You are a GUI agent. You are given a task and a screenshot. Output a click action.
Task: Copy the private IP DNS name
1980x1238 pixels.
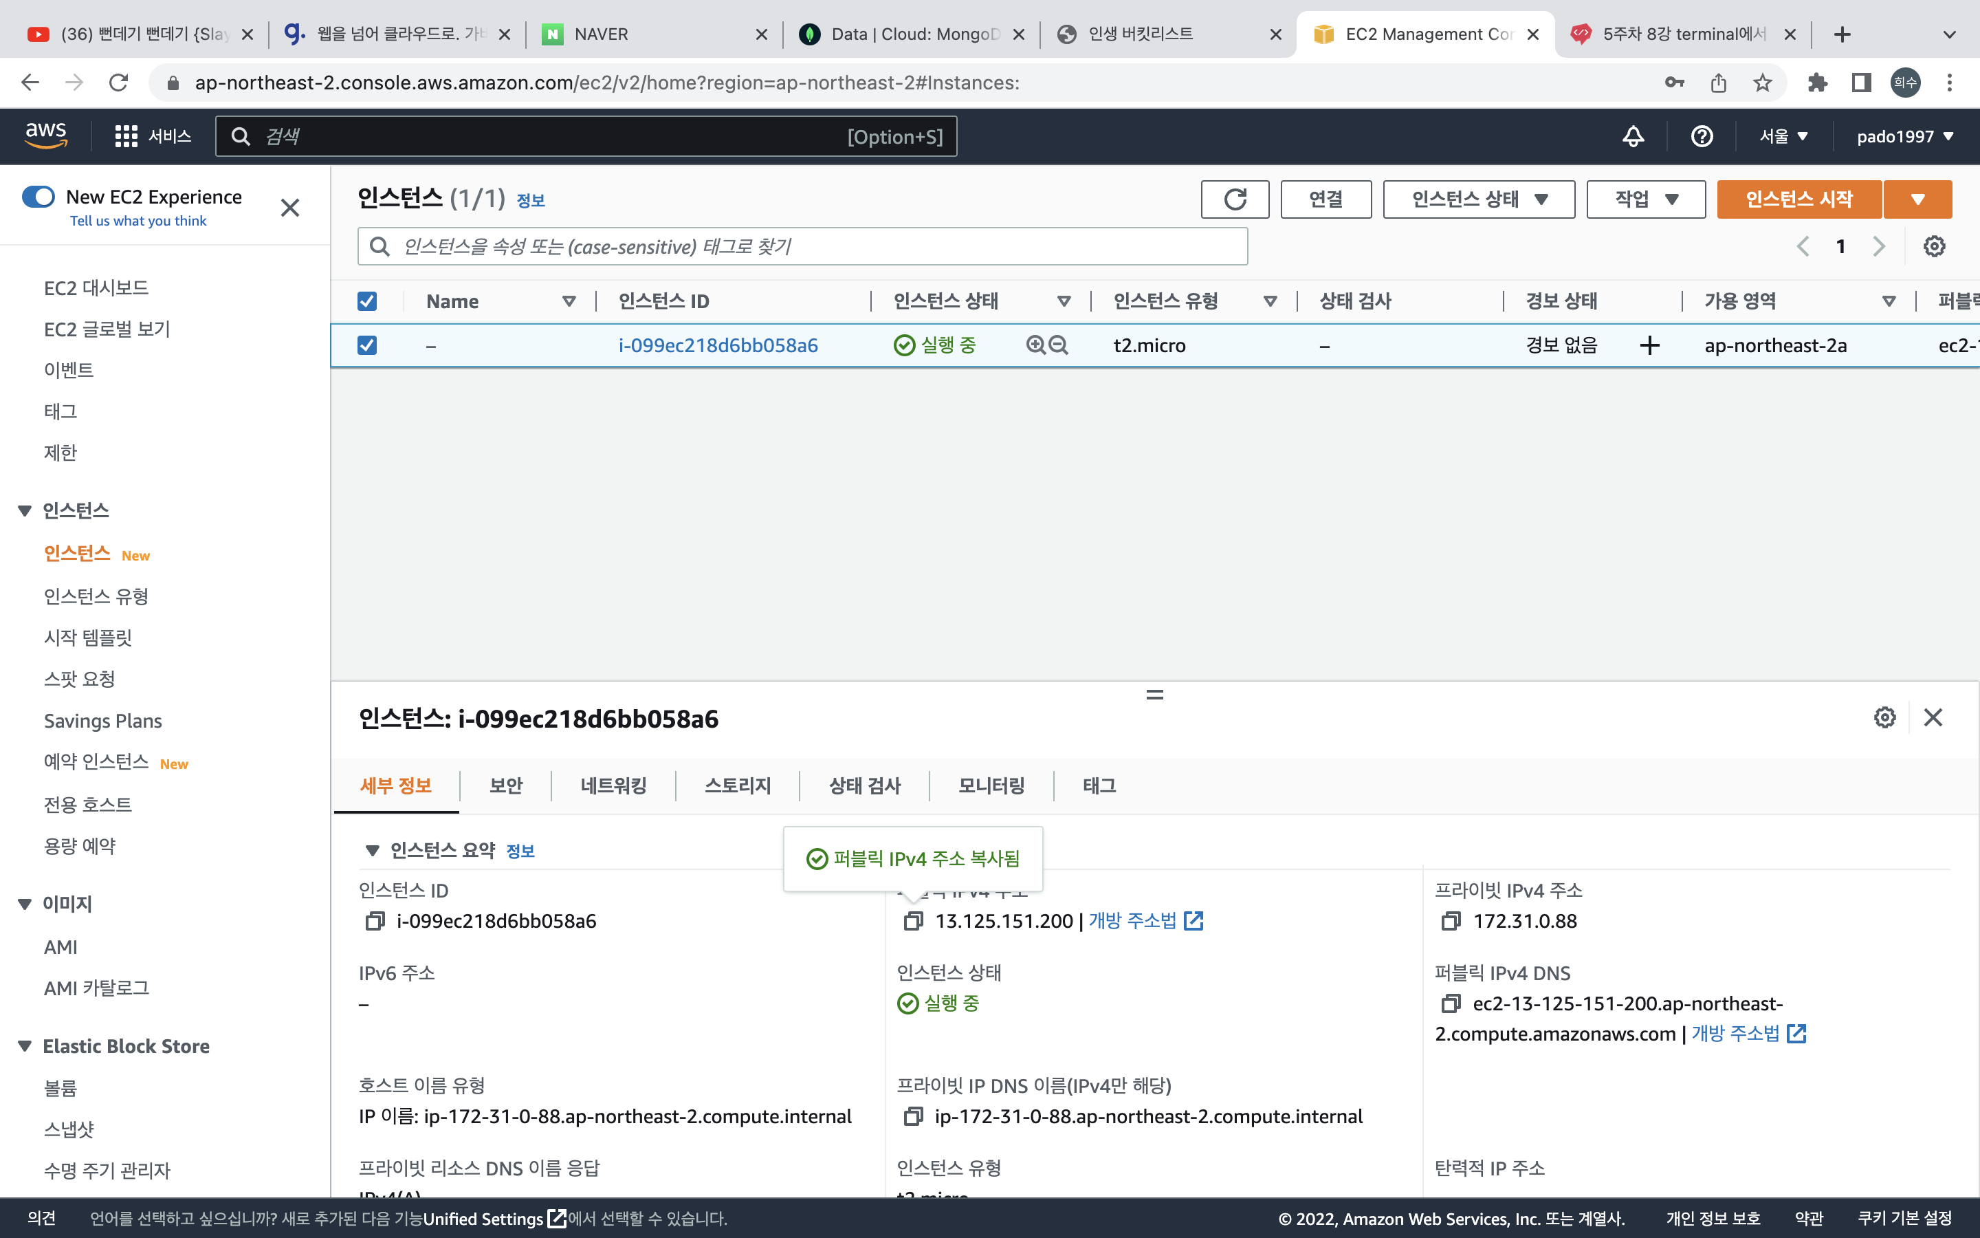coord(913,1117)
